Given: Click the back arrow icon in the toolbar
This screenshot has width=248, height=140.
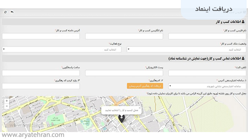Looking at the screenshot, I should click(x=12, y=12).
